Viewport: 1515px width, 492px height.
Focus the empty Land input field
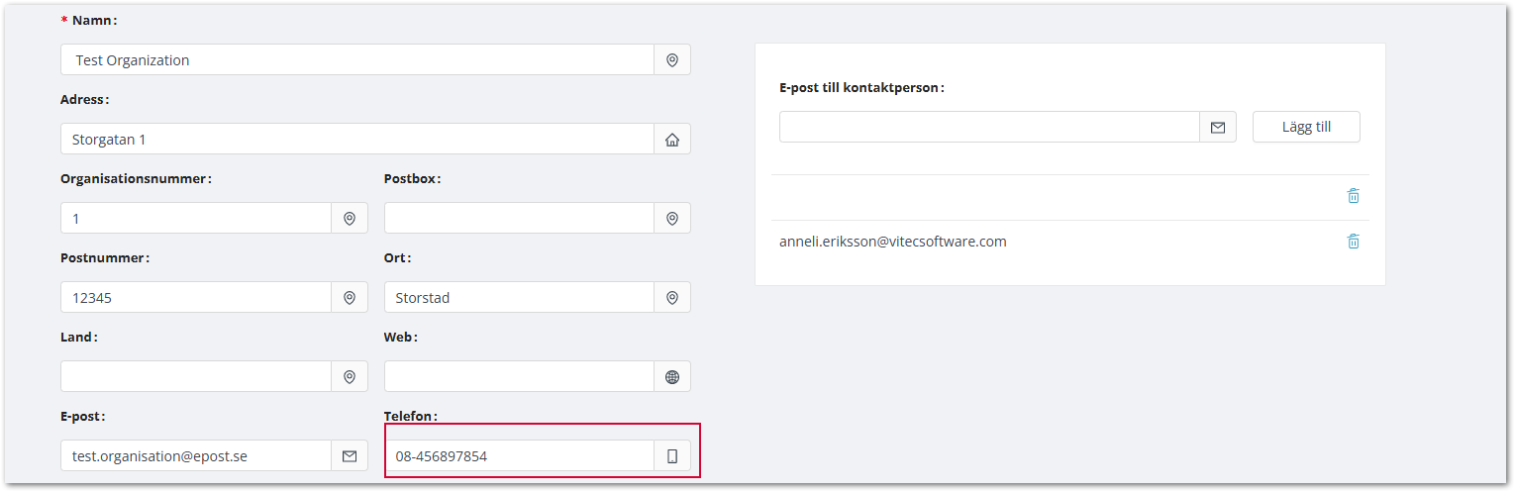(196, 376)
